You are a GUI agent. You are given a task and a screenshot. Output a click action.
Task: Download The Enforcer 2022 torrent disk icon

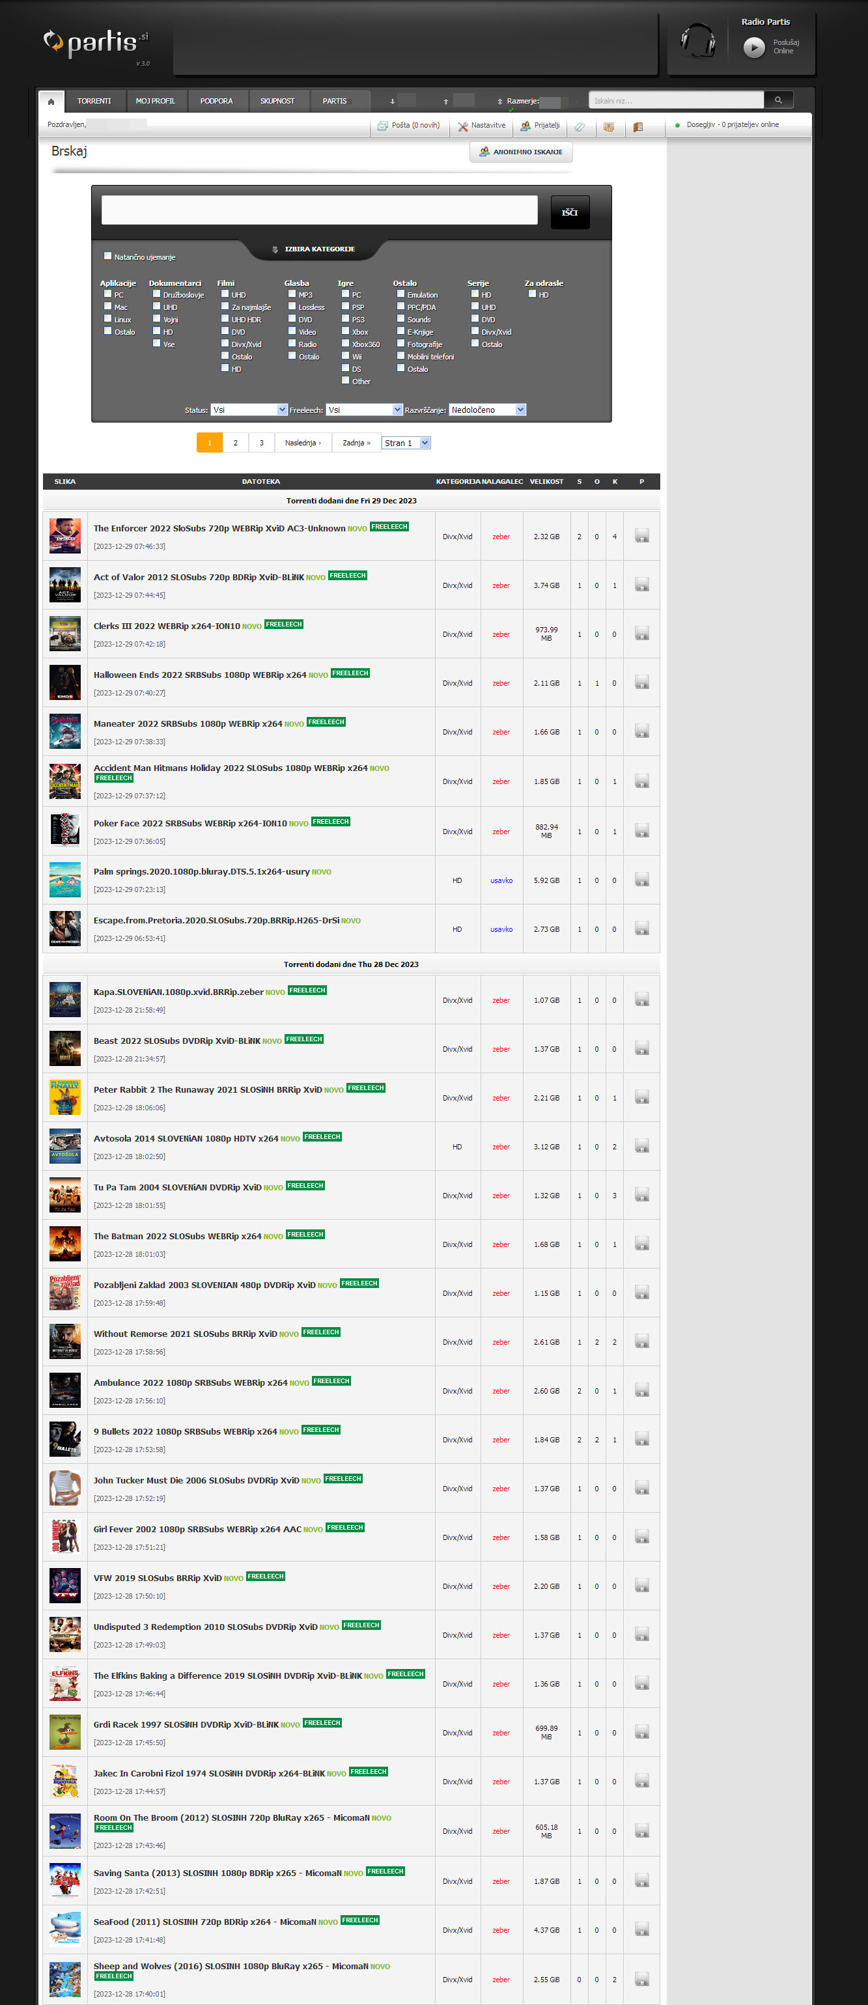(641, 537)
